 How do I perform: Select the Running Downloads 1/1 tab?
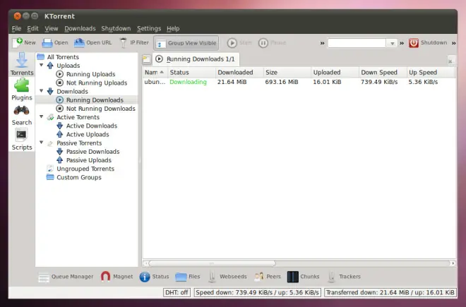click(196, 59)
